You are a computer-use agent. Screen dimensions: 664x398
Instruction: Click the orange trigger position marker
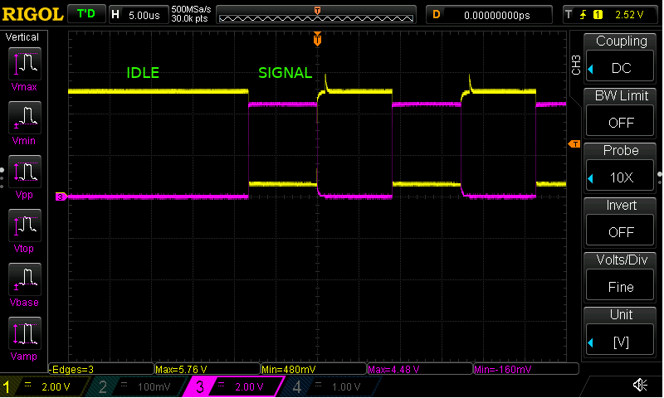(316, 39)
